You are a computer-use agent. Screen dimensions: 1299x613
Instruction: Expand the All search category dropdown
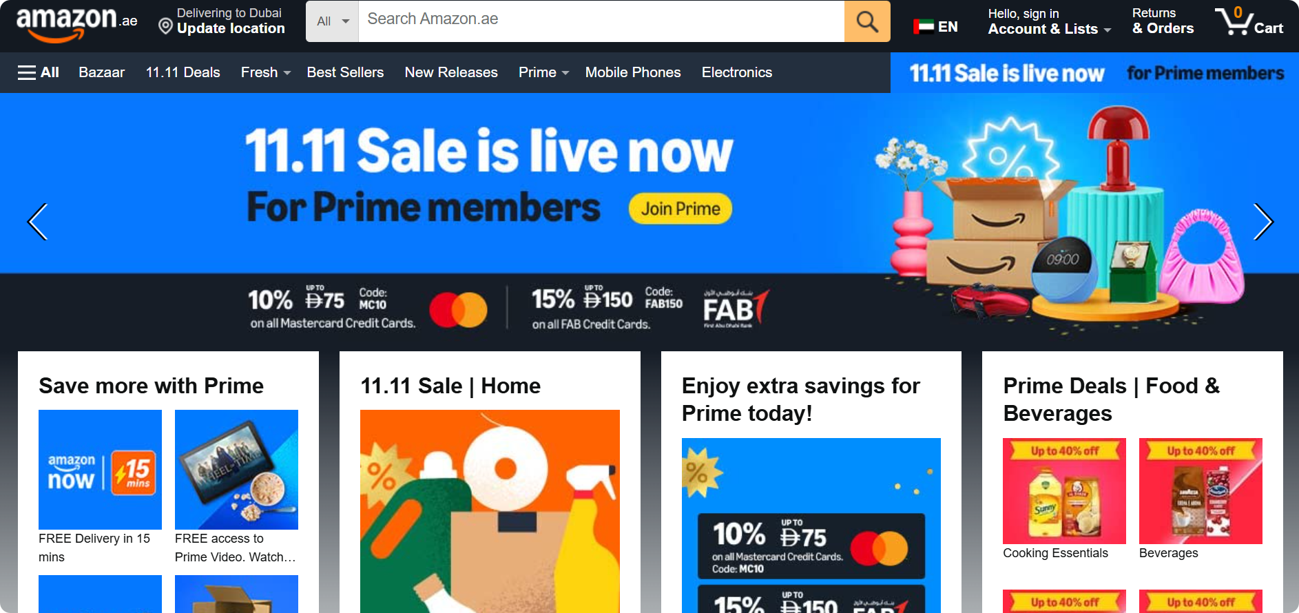click(333, 21)
